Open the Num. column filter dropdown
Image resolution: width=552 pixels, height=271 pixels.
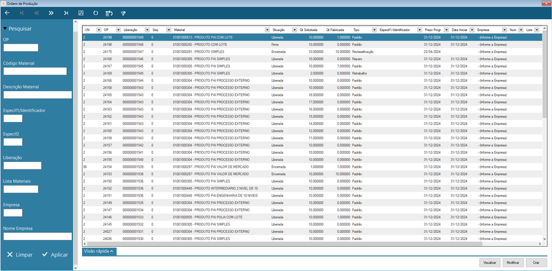521,30
